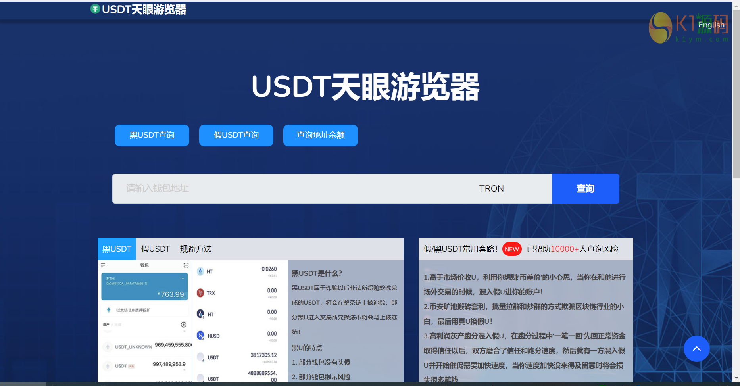This screenshot has width=740, height=386.
Task: Switch to the 黑USDT tab
Action: click(117, 249)
